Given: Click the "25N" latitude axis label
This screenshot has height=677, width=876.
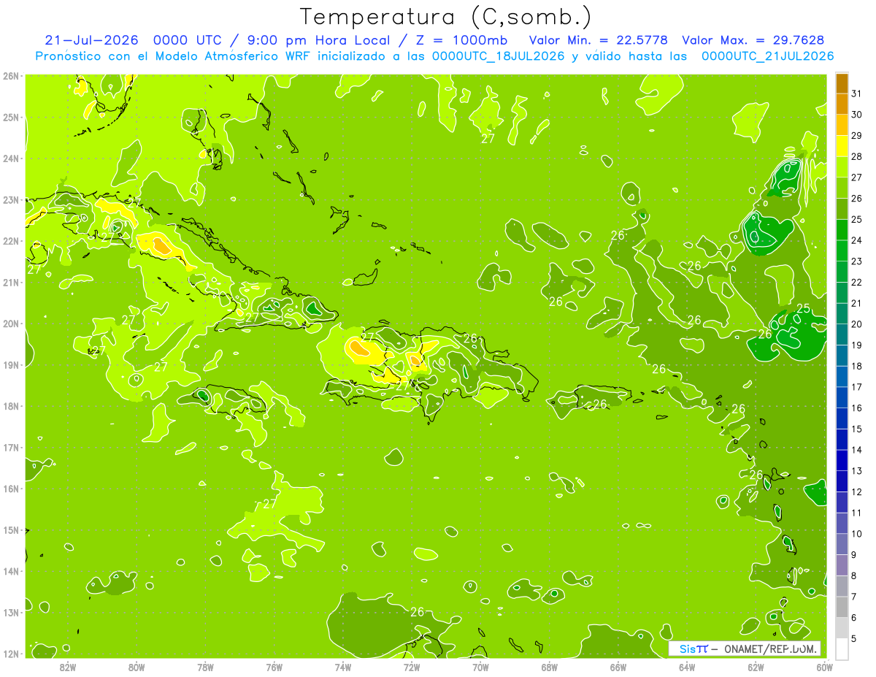Looking at the screenshot, I should coord(10,117).
